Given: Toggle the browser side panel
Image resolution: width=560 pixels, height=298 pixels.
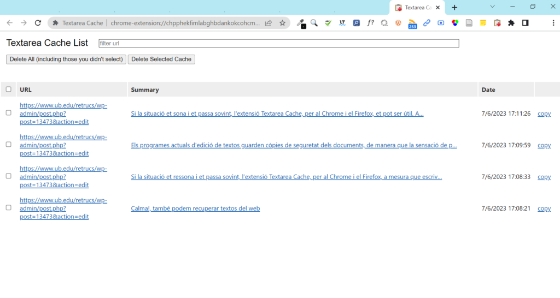Looking at the screenshot, I should [x=525, y=23].
